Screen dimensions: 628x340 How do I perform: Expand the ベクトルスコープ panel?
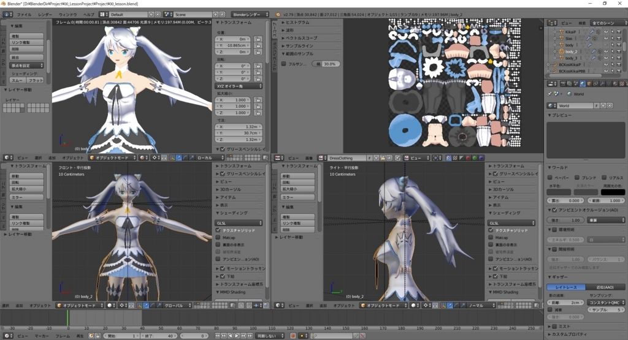(x=302, y=38)
